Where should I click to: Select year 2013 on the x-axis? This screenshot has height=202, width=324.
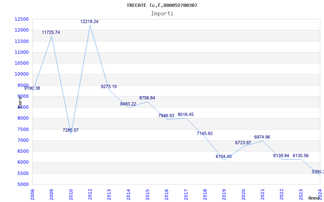(109, 195)
